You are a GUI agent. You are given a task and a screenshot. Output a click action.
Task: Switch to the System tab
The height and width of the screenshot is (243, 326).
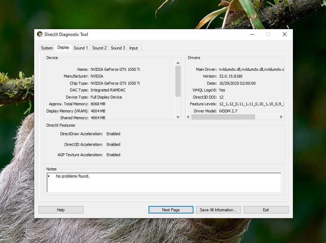click(x=47, y=48)
